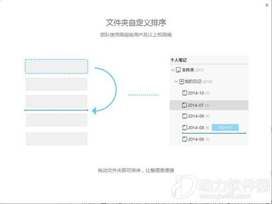Click the 2014-09 notebook icon
Screen dimensions: 272x204
point(184,116)
